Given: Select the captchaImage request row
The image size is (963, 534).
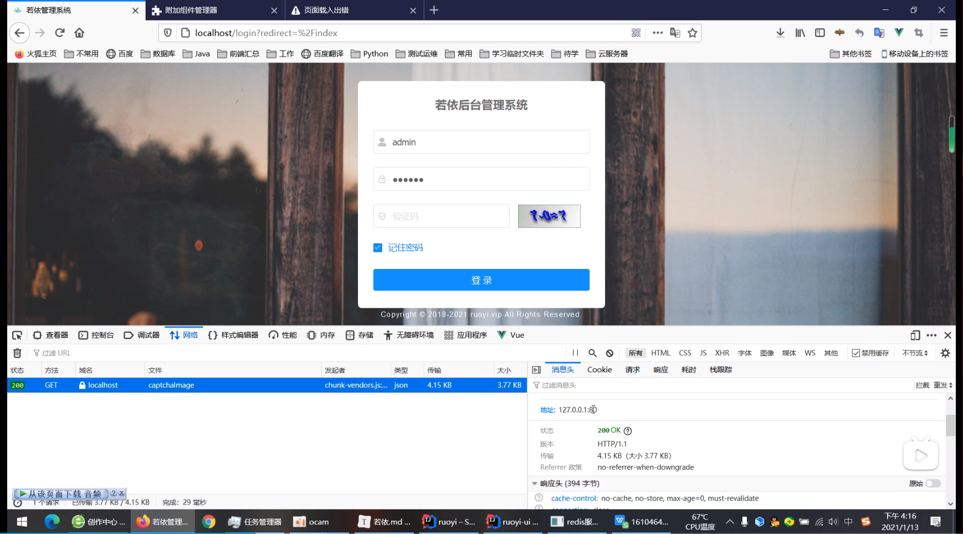Looking at the screenshot, I should coord(267,385).
